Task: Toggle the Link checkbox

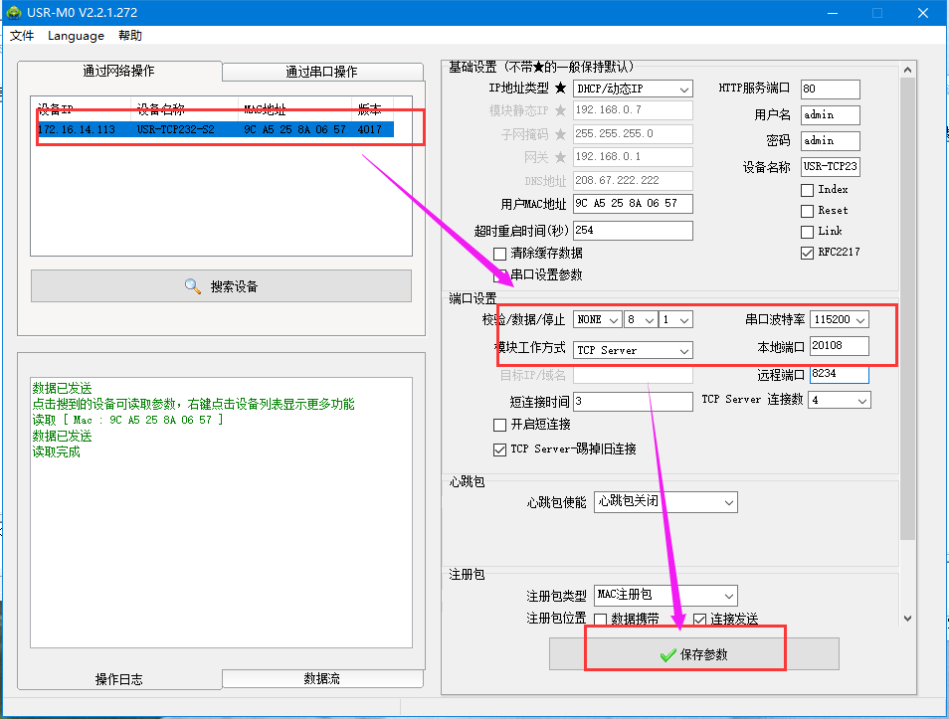Action: point(808,232)
